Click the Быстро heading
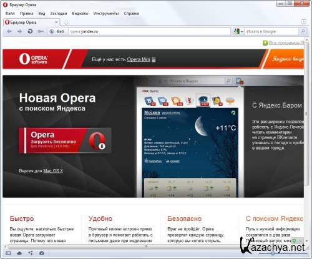The height and width of the screenshot is (259, 312). coord(22,218)
